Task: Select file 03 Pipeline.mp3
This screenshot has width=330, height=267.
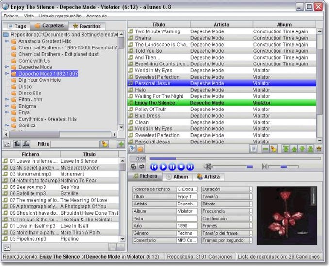Action: tap(61, 239)
